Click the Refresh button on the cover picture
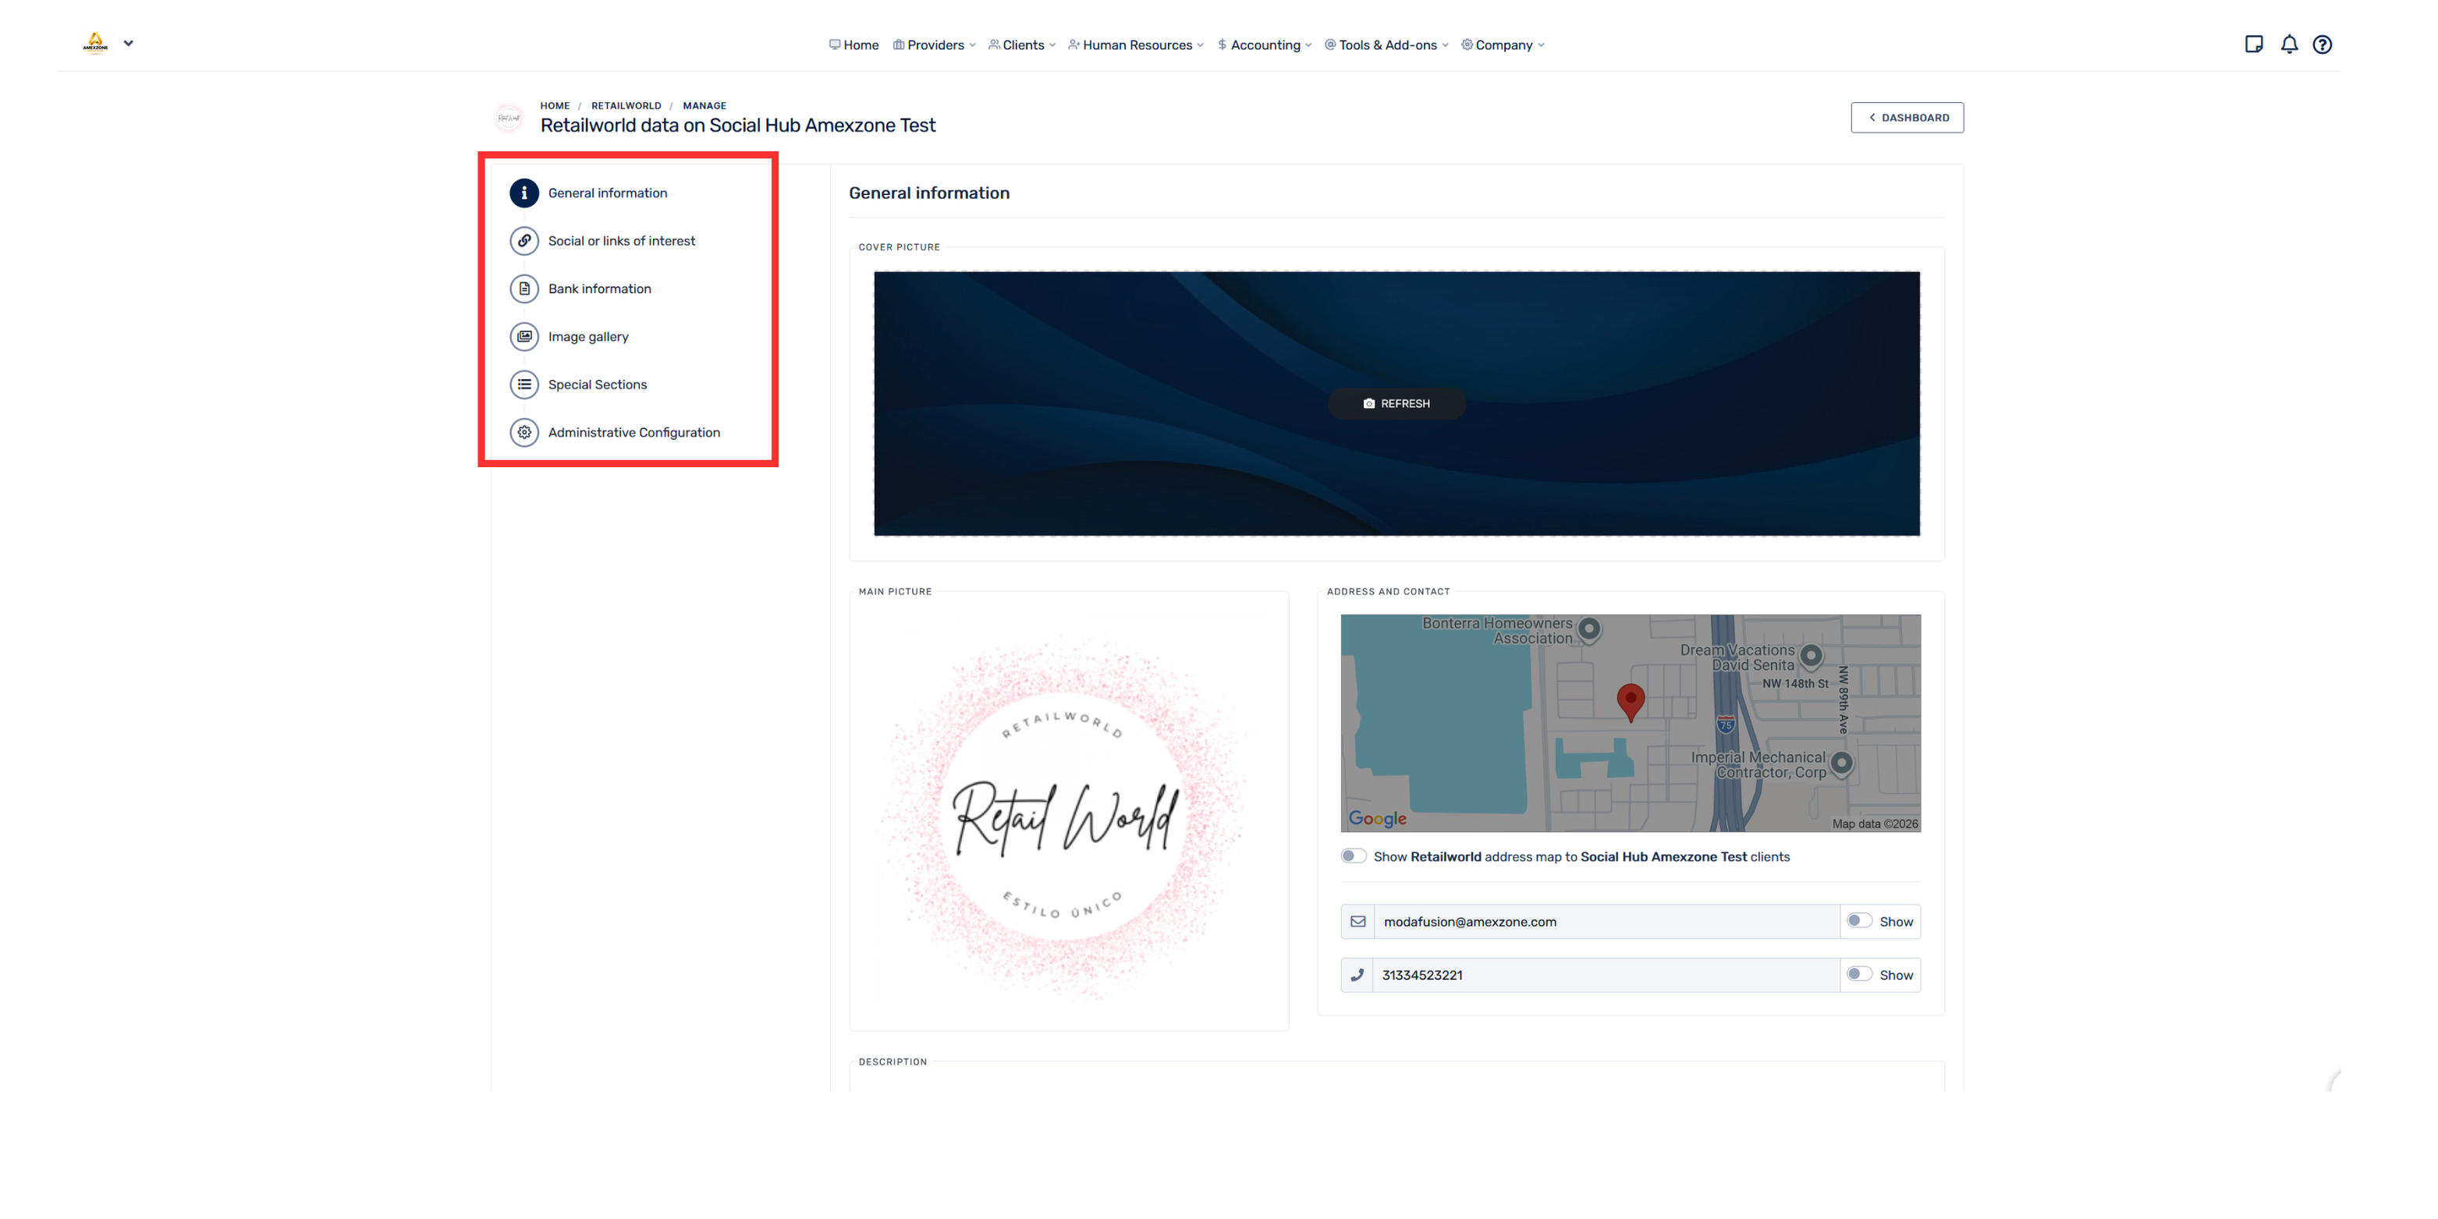The image size is (2438, 1219). 1397,403
